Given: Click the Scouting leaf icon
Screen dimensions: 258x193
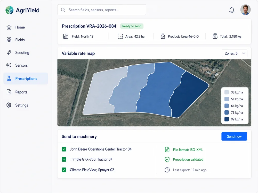Looking at the screenshot, I should 9,52.
